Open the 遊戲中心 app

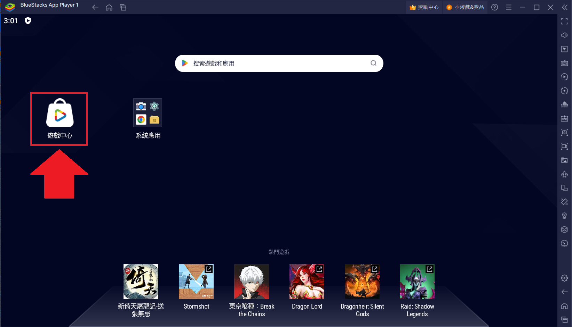(60, 118)
